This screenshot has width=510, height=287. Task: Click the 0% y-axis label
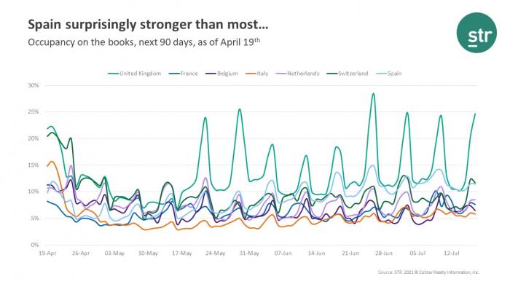[34, 245]
